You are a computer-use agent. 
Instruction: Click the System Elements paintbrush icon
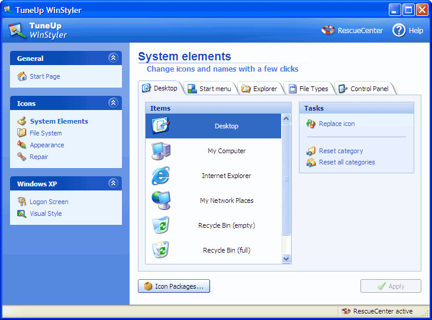(x=22, y=121)
